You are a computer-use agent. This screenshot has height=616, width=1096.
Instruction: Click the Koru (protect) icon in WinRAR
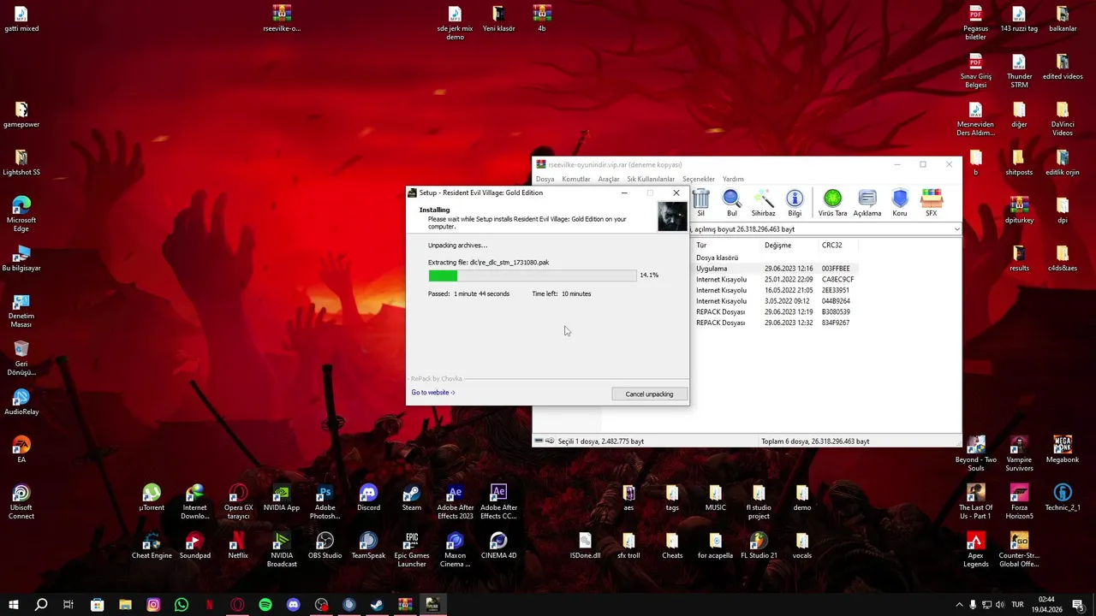click(x=900, y=203)
